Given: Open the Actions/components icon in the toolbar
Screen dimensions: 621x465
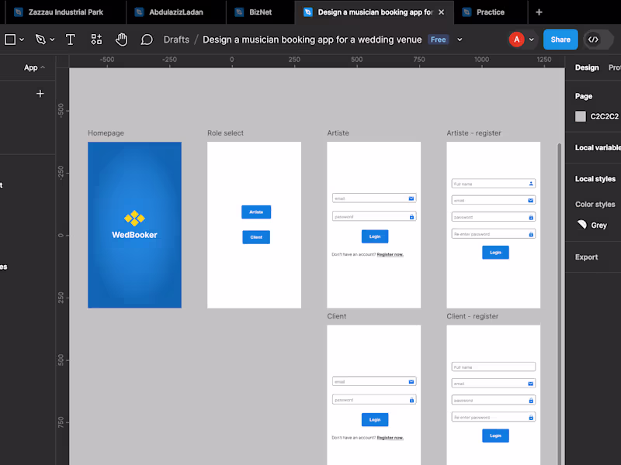Looking at the screenshot, I should [x=96, y=40].
